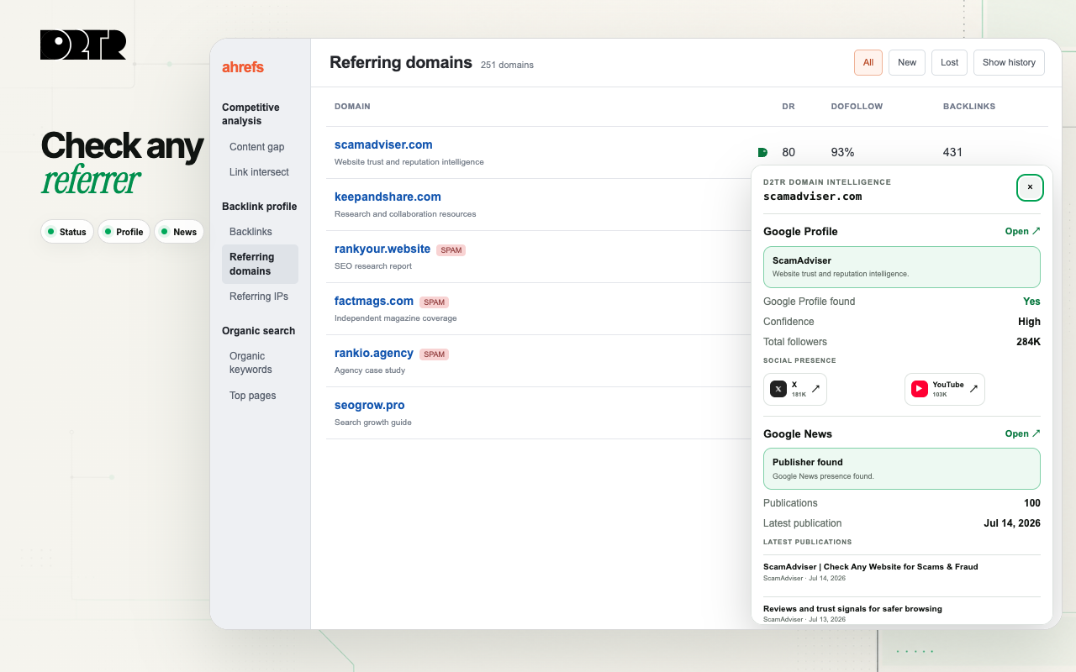Click the DOMAIN column header

coord(352,107)
